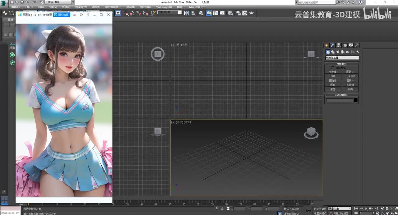This screenshot has width=398, height=215.
Task: Toggle the Spinner Snap button
Action: pos(145,13)
